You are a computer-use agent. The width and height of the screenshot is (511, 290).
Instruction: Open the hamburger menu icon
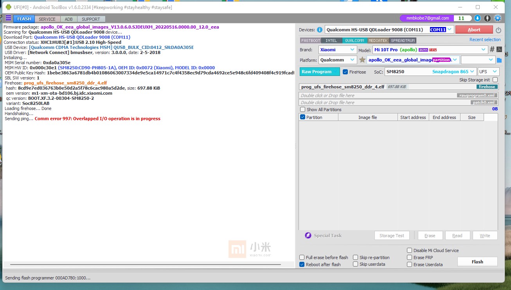[8, 18]
